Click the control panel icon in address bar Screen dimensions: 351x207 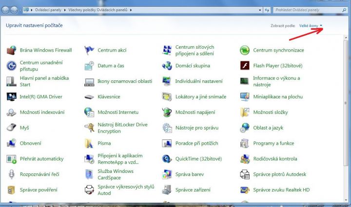point(26,10)
